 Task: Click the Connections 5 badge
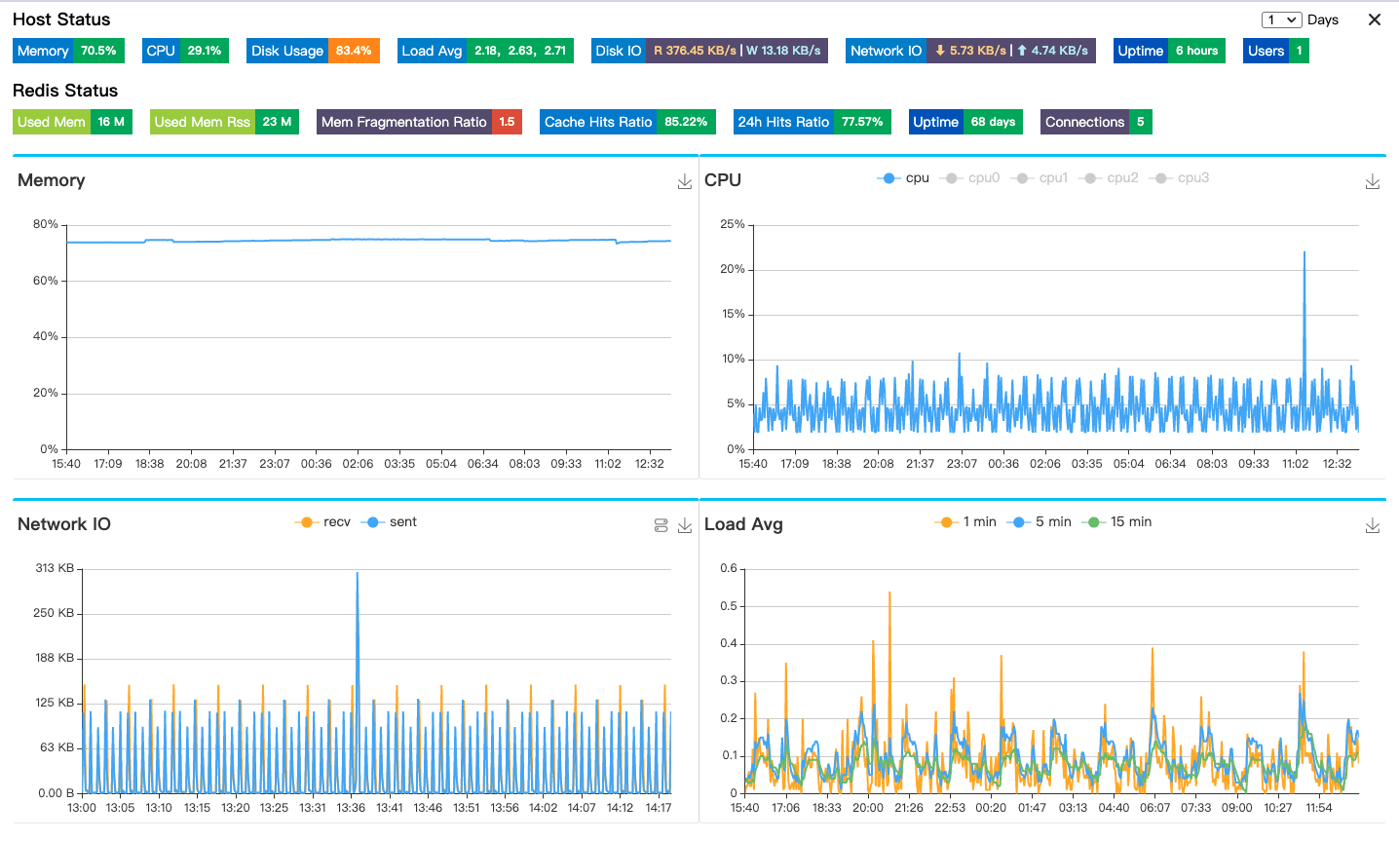coord(1096,122)
